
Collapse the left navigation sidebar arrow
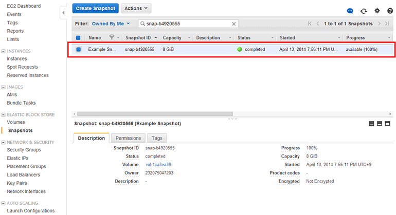pyautogui.click(x=63, y=12)
